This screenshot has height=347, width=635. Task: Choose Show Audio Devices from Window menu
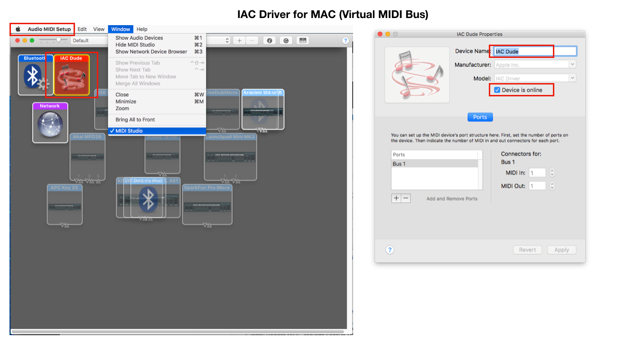[x=140, y=38]
